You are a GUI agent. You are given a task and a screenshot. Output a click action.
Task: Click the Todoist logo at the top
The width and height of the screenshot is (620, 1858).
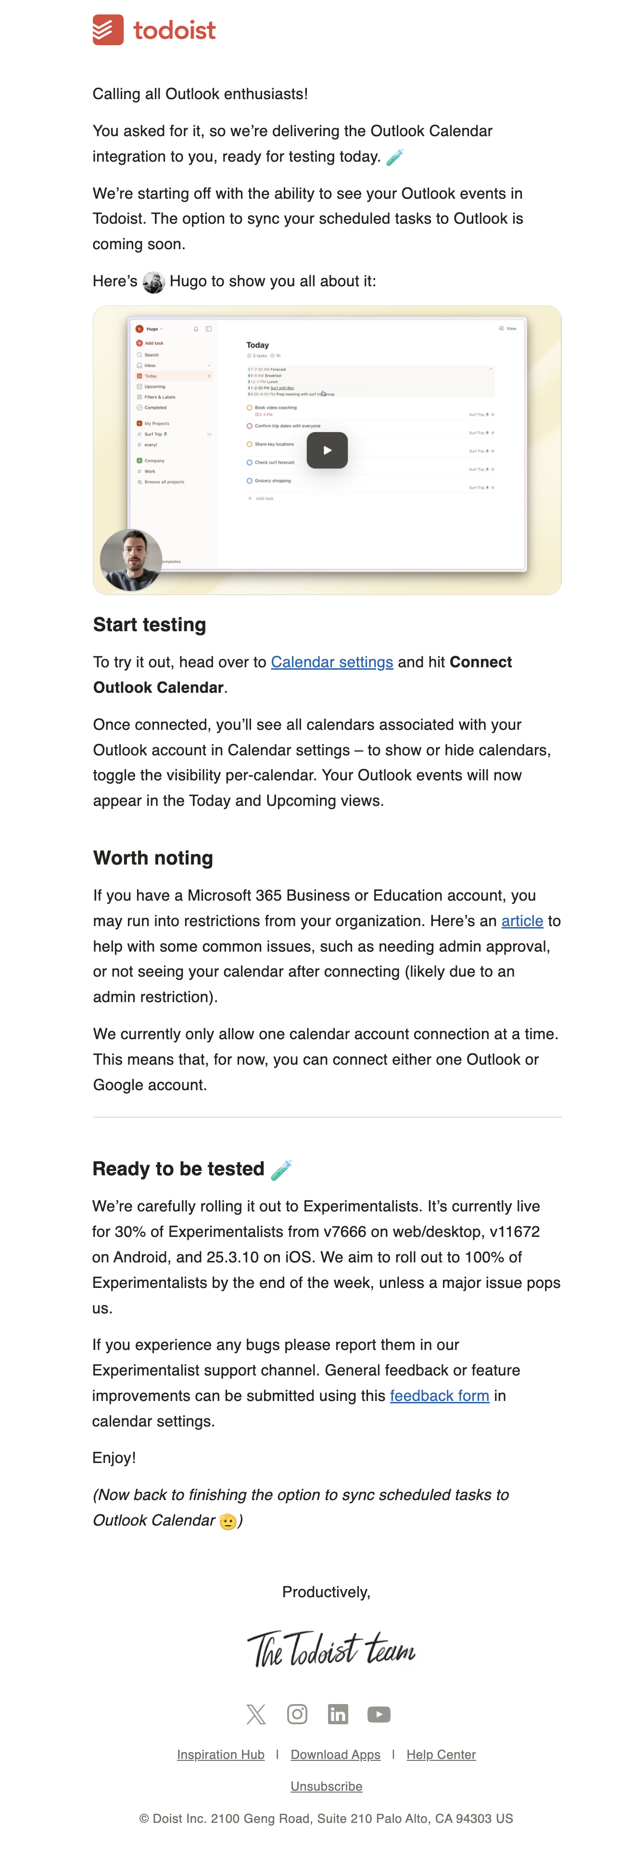pyautogui.click(x=154, y=30)
